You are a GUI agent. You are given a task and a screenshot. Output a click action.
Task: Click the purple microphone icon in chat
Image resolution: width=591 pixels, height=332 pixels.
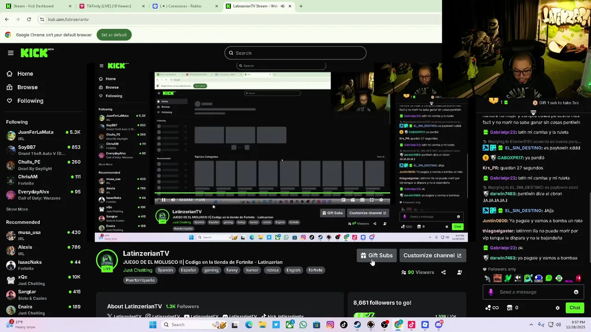click(491, 292)
